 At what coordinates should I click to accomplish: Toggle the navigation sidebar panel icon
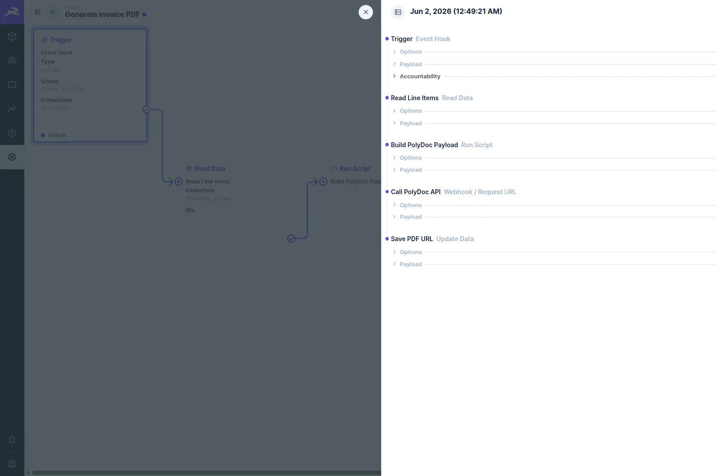pos(38,12)
